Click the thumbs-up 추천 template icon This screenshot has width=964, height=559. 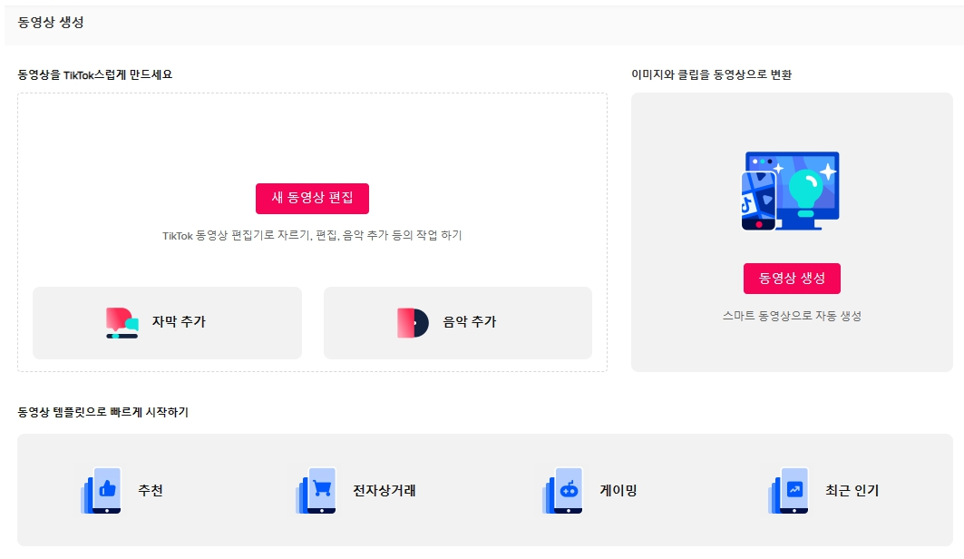(x=101, y=490)
